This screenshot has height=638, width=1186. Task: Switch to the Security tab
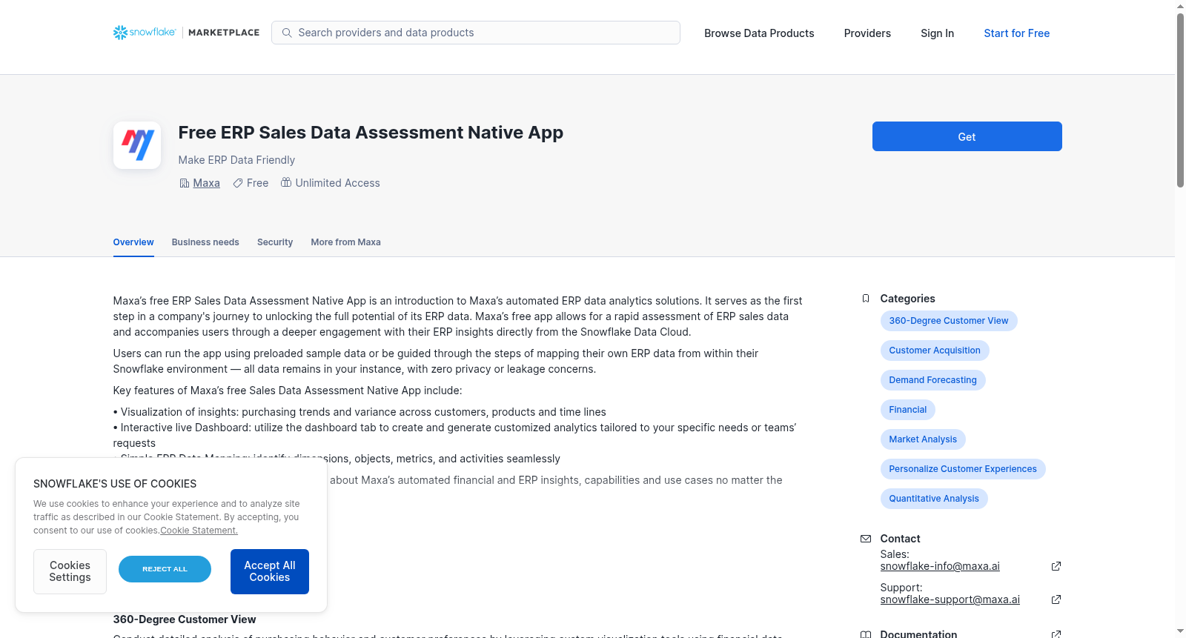275,242
